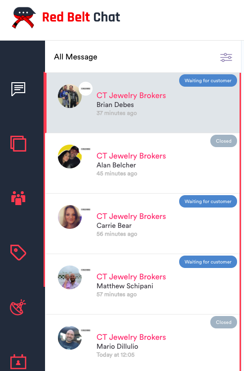This screenshot has height=371, width=244.
Task: Click the All Message heading
Action: 75,57
